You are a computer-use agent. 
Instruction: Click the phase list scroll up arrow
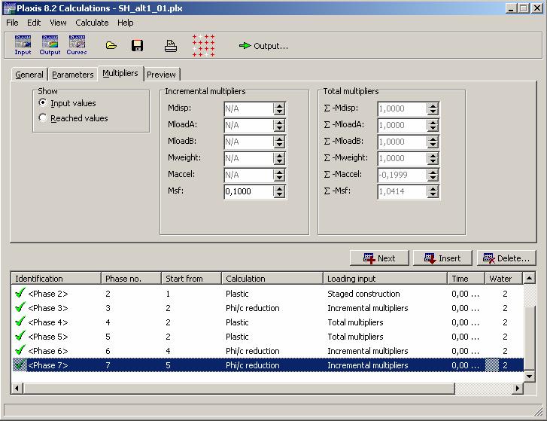[x=530, y=278]
